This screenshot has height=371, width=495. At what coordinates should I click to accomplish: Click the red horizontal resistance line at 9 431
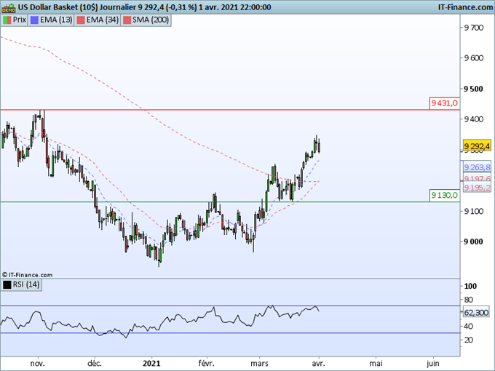230,110
